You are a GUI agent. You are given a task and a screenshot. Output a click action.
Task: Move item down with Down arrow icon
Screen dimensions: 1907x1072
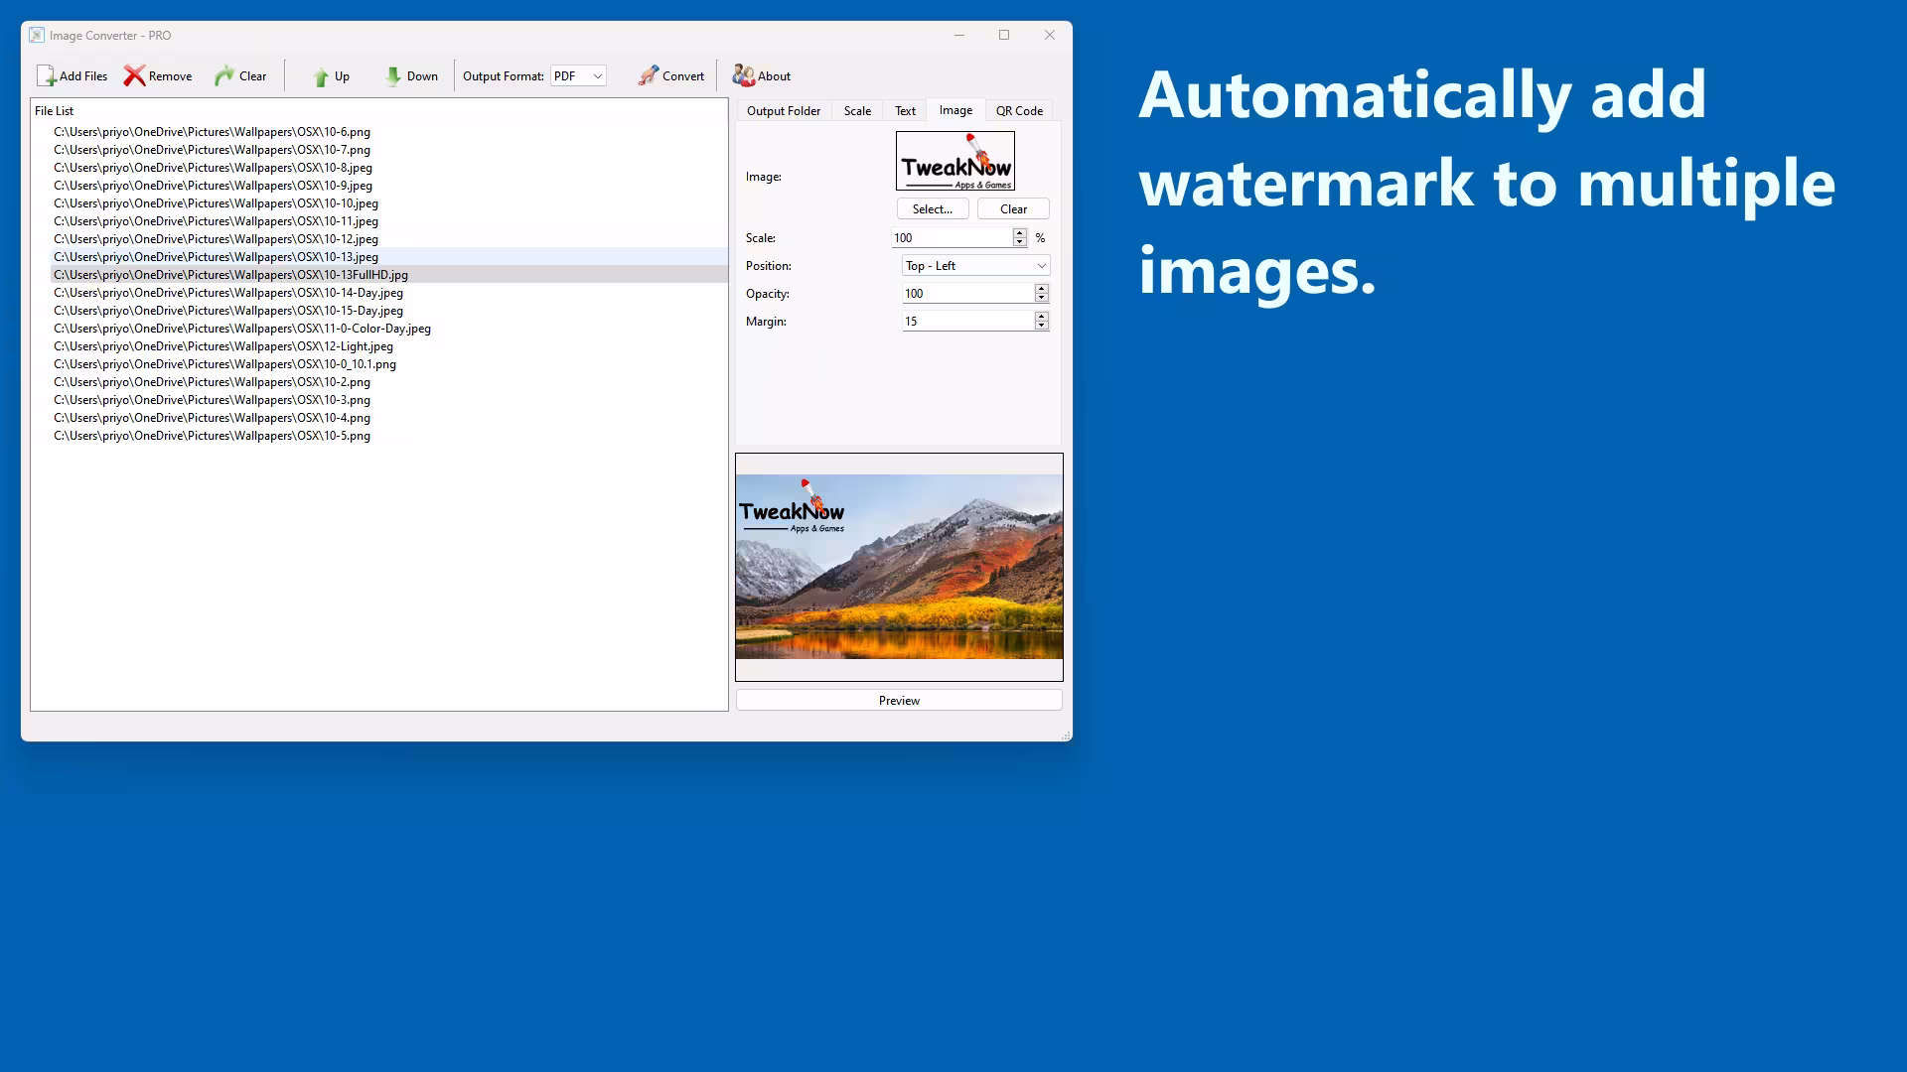click(393, 76)
